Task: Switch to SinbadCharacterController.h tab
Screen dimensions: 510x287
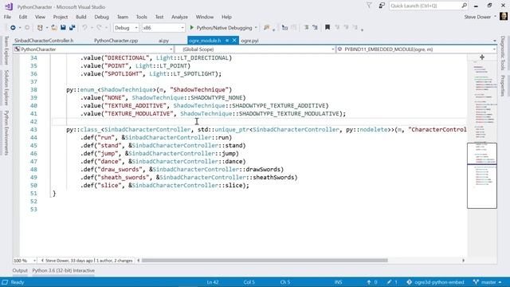Action: click(x=44, y=41)
